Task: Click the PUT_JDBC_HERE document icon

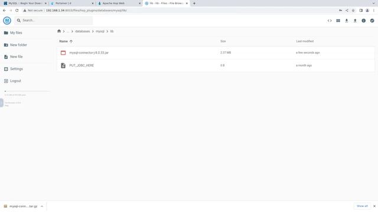Action: [63, 65]
